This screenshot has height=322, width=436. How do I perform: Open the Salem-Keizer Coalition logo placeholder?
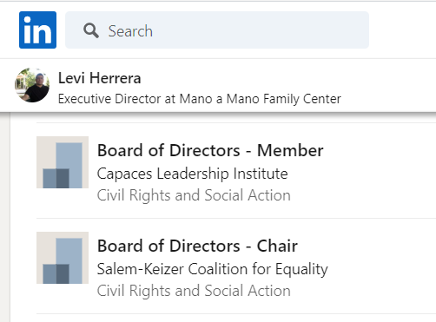pyautogui.click(x=63, y=258)
